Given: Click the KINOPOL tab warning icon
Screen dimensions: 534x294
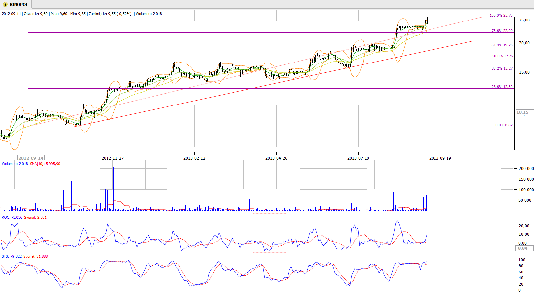Looking at the screenshot, I should (x=5, y=4).
